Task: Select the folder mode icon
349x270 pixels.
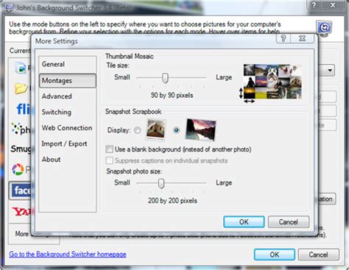Action: pyautogui.click(x=21, y=88)
